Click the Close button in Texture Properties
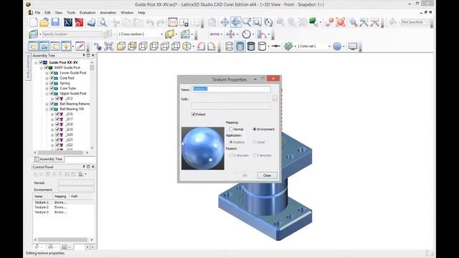 click(x=267, y=175)
